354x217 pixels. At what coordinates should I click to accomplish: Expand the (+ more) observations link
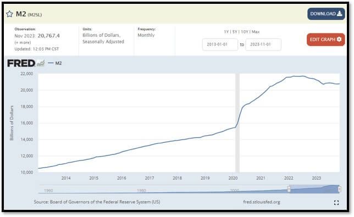pyautogui.click(x=23, y=42)
